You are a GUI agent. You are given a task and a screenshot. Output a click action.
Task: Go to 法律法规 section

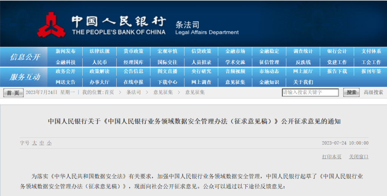pyautogui.click(x=99, y=51)
